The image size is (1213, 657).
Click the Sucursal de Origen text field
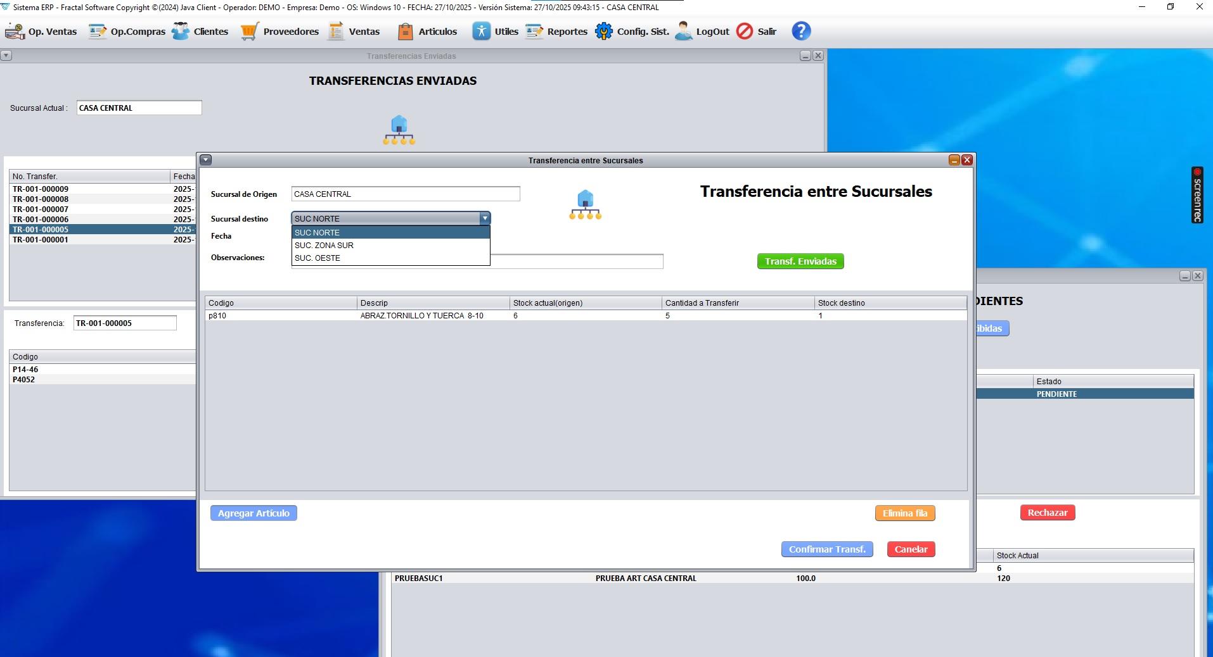pyautogui.click(x=406, y=194)
